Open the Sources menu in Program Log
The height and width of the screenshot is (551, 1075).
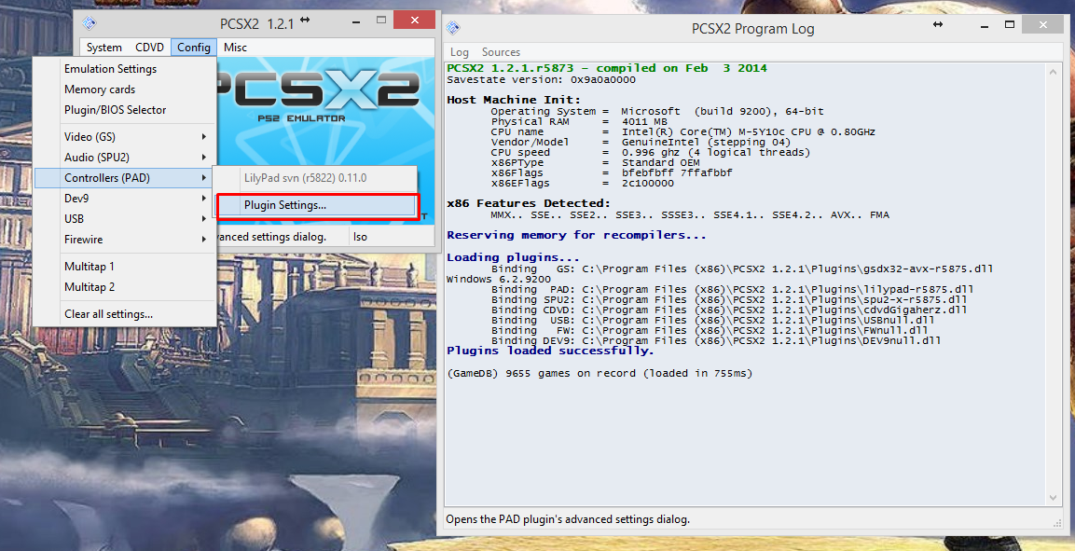[502, 52]
